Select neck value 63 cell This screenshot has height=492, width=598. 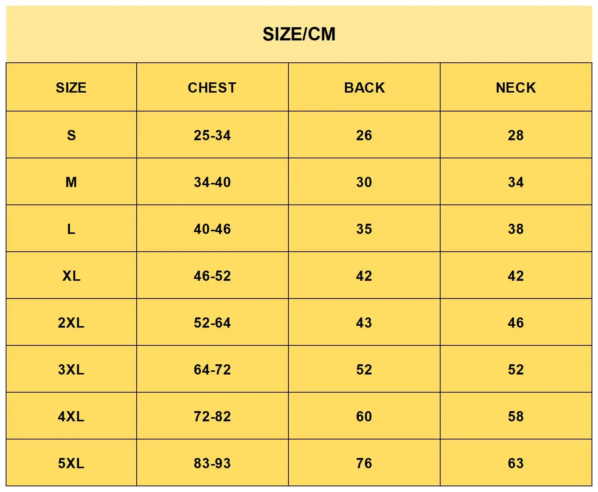coord(516,463)
